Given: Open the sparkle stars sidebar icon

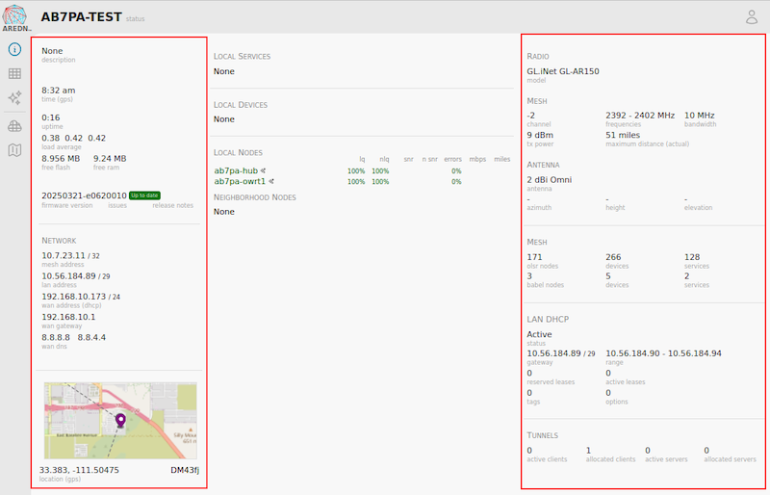Looking at the screenshot, I should pyautogui.click(x=14, y=97).
